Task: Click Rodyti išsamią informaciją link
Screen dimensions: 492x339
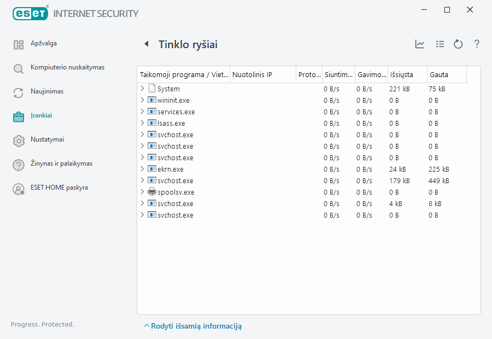Action: [196, 326]
